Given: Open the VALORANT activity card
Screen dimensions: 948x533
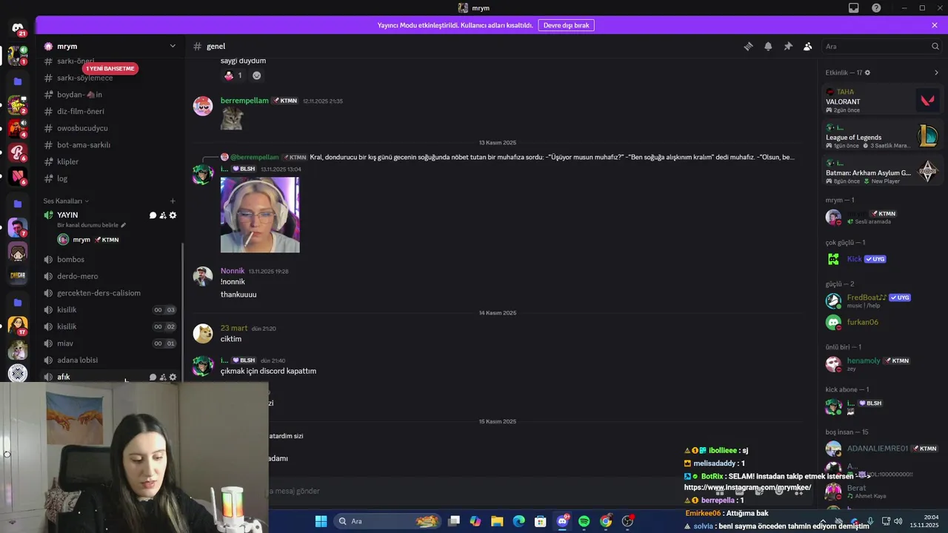Looking at the screenshot, I should (x=882, y=101).
